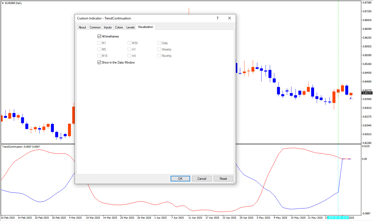373x221 pixels.
Task: Click the 10 Feb 2025 date label
Action: (x=8, y=218)
